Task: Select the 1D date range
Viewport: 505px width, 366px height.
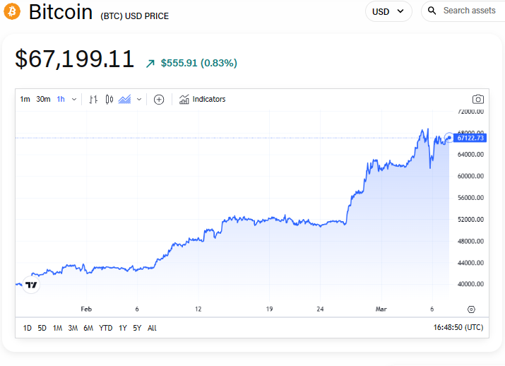Action: pyautogui.click(x=28, y=328)
